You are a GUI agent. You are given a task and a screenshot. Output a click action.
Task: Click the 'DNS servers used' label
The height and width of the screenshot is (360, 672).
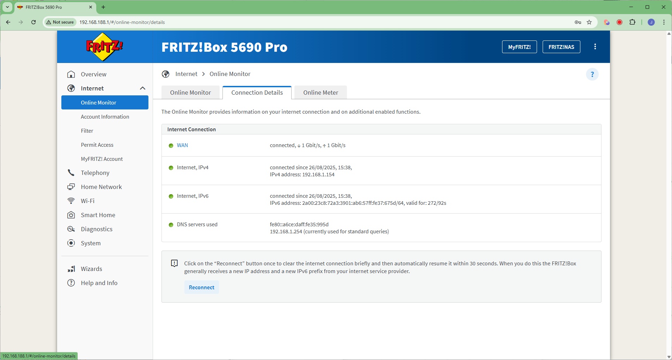tap(197, 225)
